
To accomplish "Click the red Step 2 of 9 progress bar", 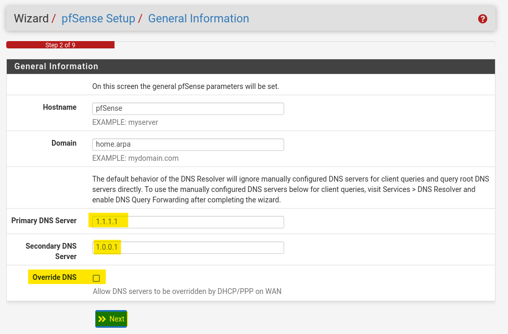I will 60,45.
